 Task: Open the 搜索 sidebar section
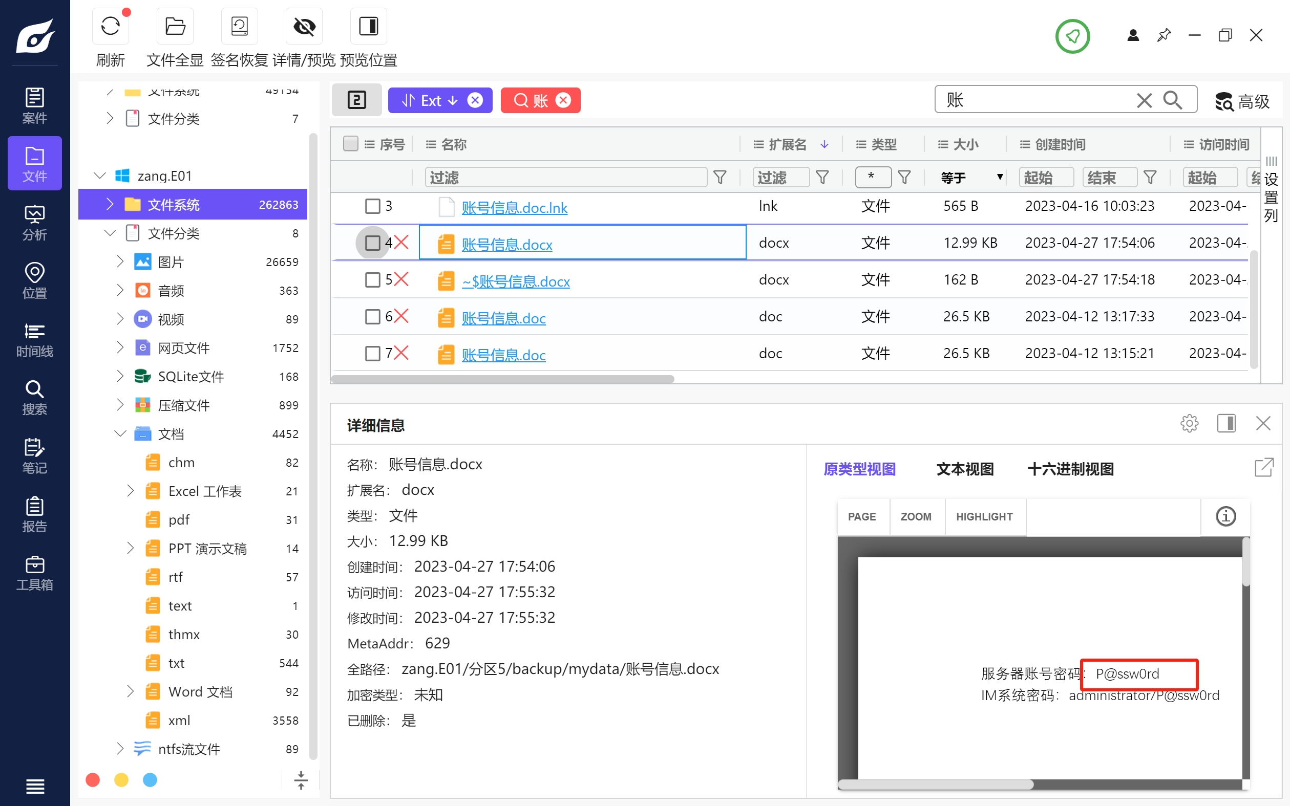35,397
